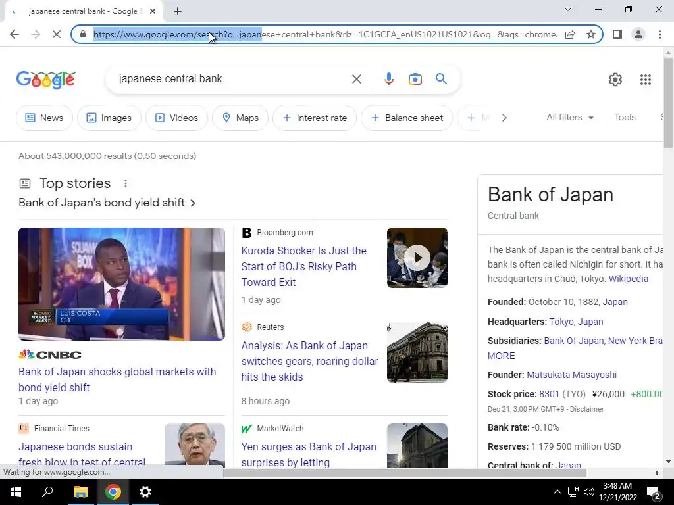This screenshot has height=505, width=674.
Task: Click the Google holiday logo
Action: (46, 80)
